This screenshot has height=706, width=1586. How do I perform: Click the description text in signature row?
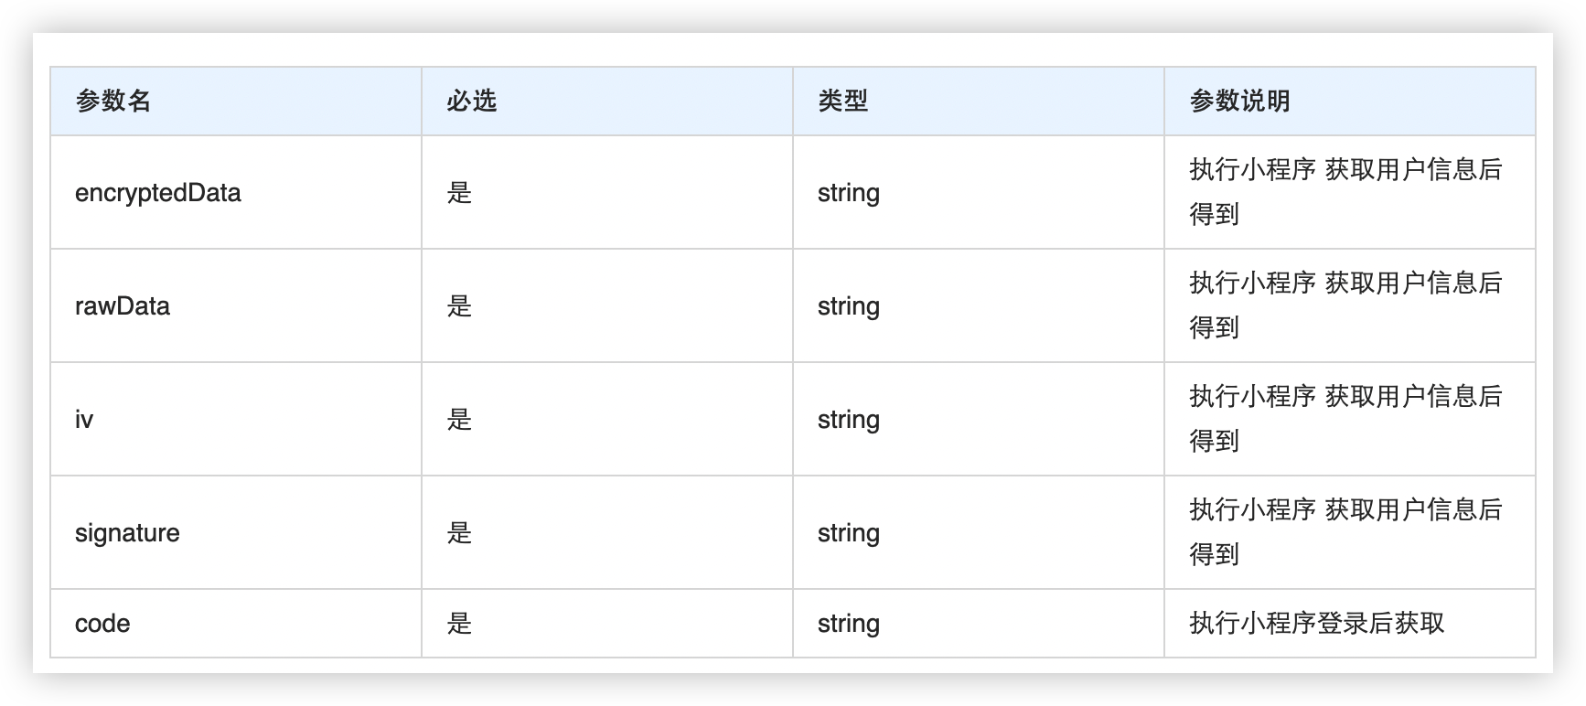pyautogui.click(x=1345, y=532)
